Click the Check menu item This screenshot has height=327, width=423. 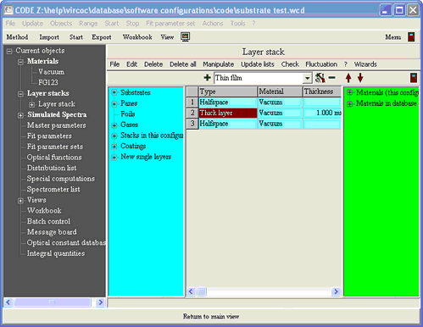(290, 64)
